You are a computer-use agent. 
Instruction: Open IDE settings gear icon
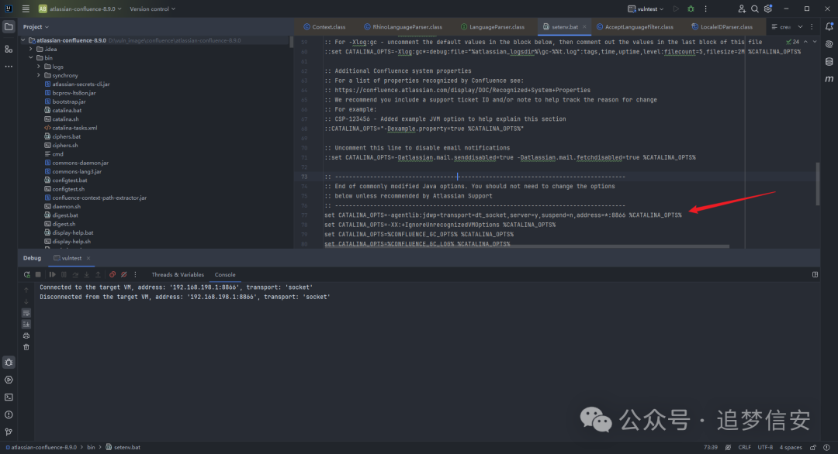768,9
